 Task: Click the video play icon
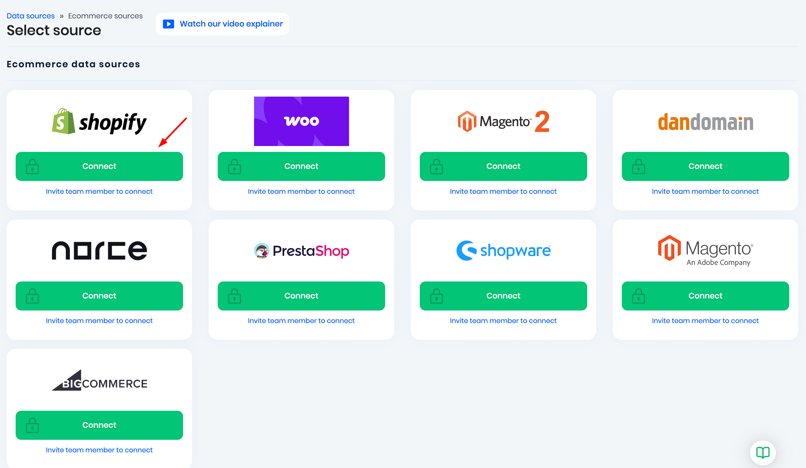(x=168, y=24)
